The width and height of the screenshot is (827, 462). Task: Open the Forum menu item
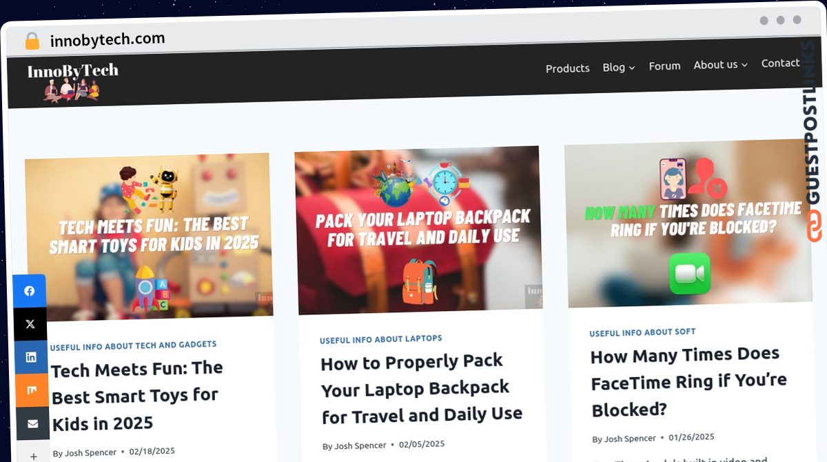tap(664, 66)
